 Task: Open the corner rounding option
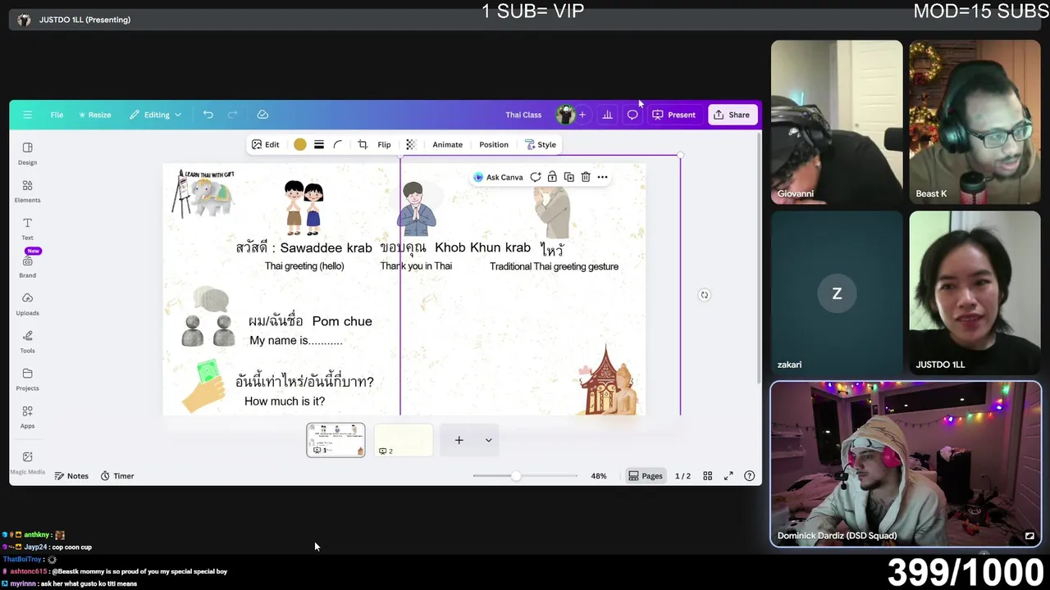pos(338,144)
